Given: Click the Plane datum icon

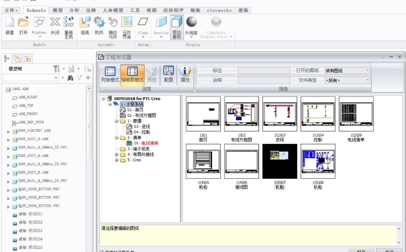Looking at the screenshot, I should (143, 22).
